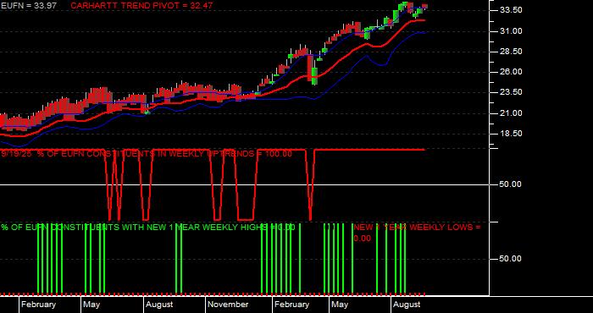Click the 33.50 price axis label
Image resolution: width=593 pixels, height=313 pixels.
click(x=511, y=10)
